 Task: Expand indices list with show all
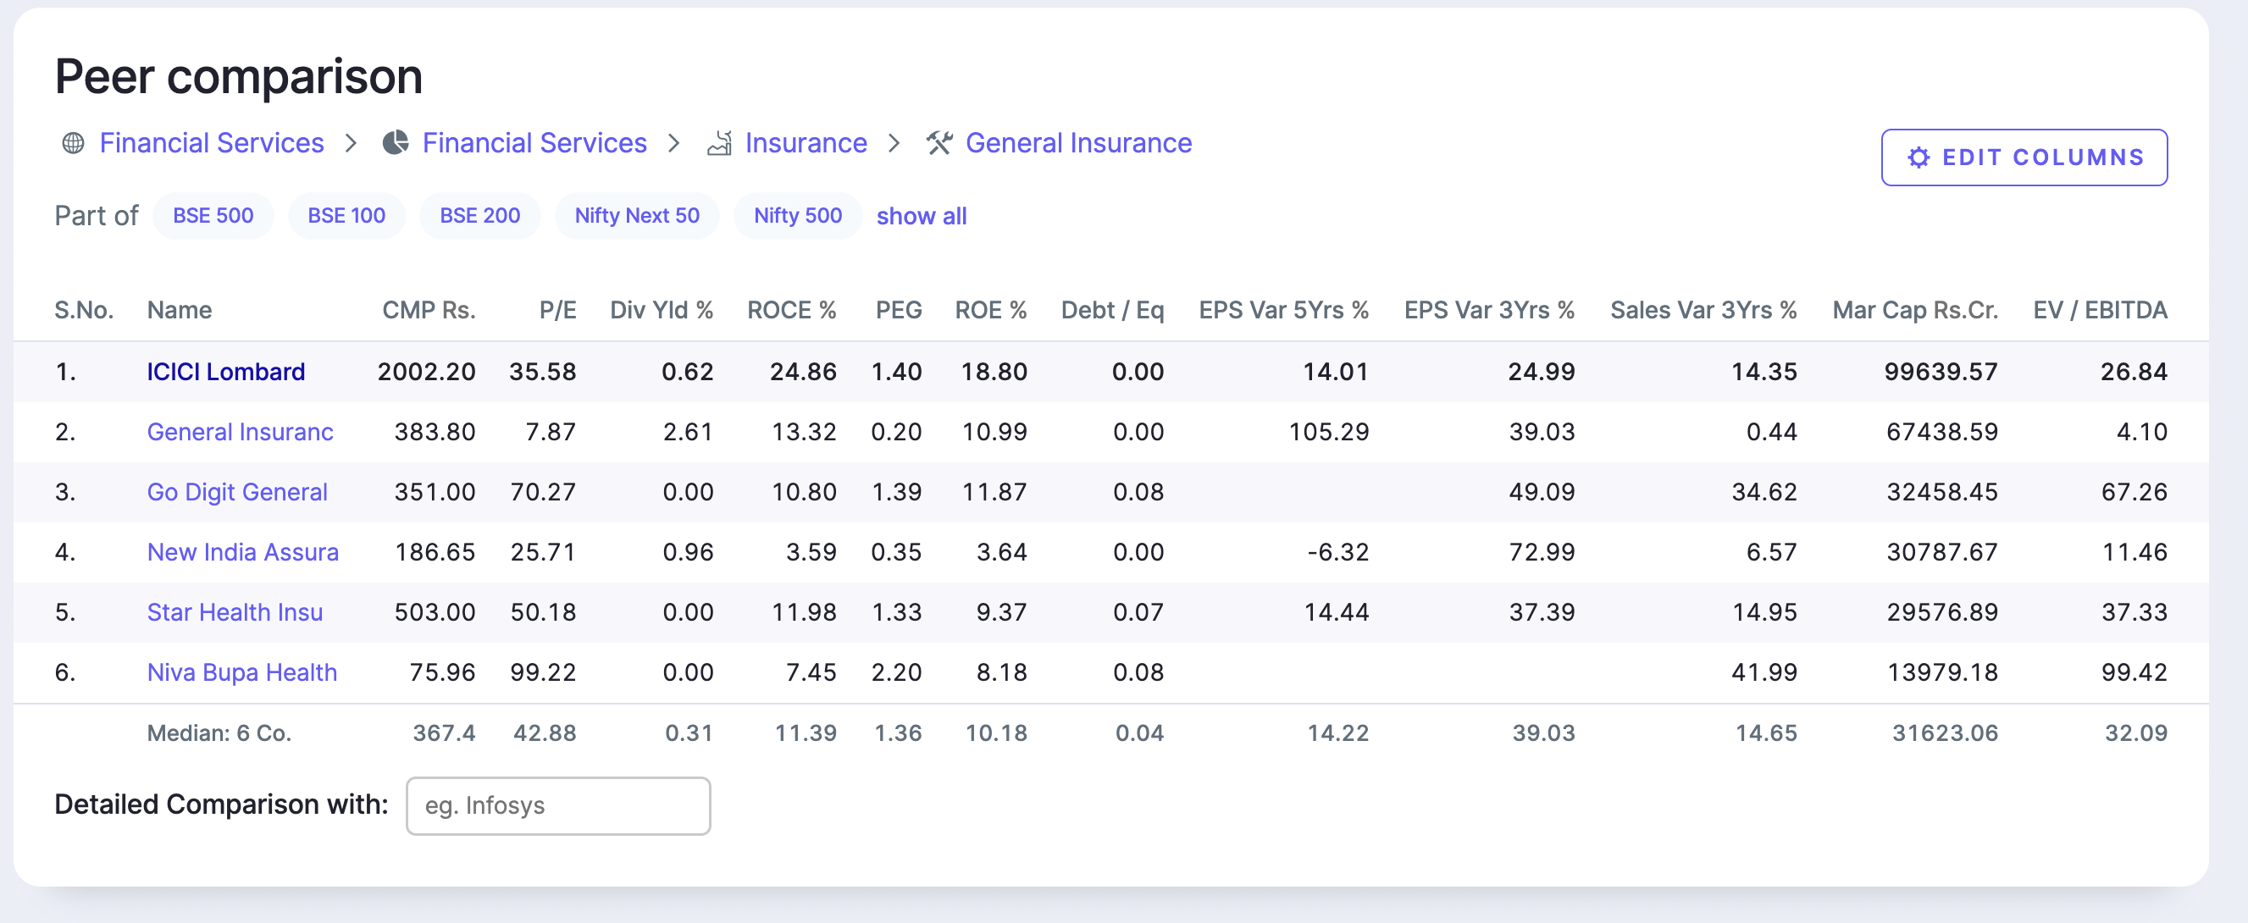coord(921,217)
